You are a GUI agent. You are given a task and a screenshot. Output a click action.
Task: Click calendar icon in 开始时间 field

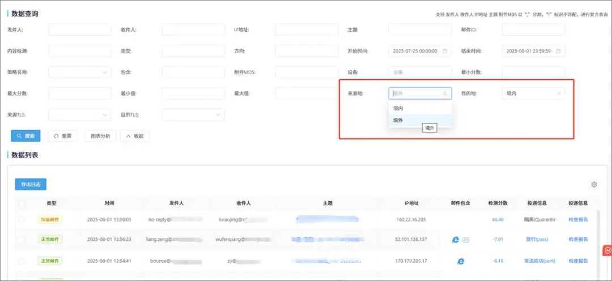(x=445, y=51)
